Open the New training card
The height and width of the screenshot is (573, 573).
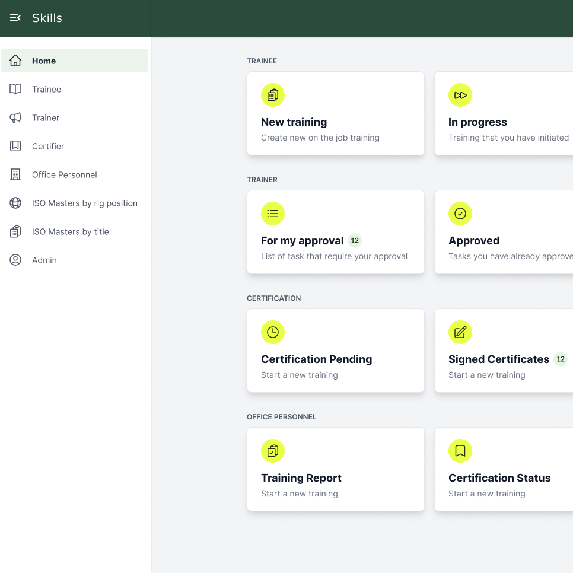pyautogui.click(x=335, y=113)
